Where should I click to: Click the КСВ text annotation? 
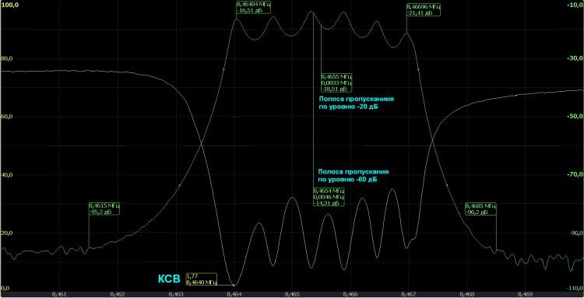(x=169, y=279)
